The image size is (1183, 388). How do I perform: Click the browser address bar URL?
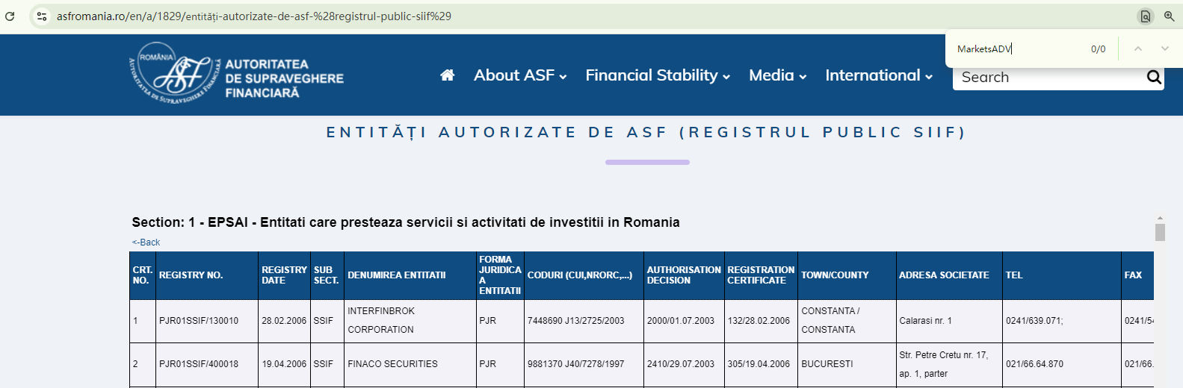[254, 16]
